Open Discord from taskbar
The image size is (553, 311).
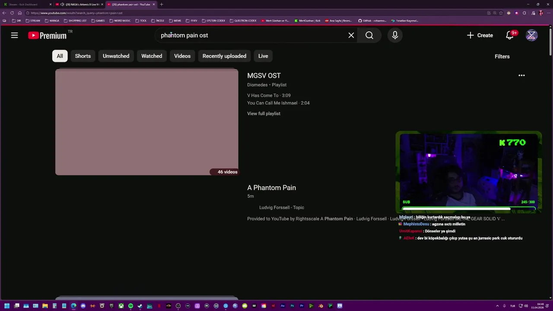pos(83,306)
